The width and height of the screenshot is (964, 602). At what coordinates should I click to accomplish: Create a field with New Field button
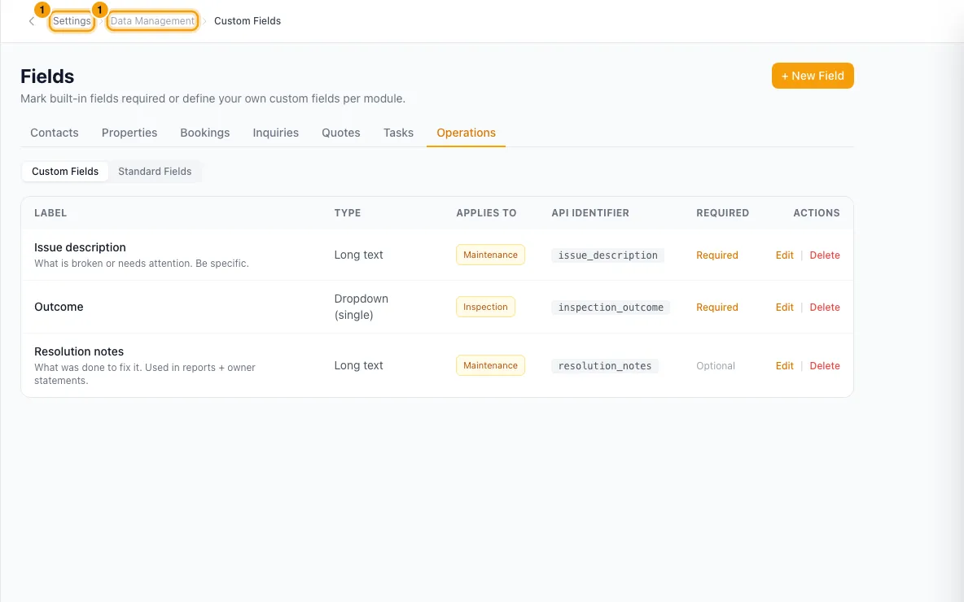pyautogui.click(x=812, y=76)
